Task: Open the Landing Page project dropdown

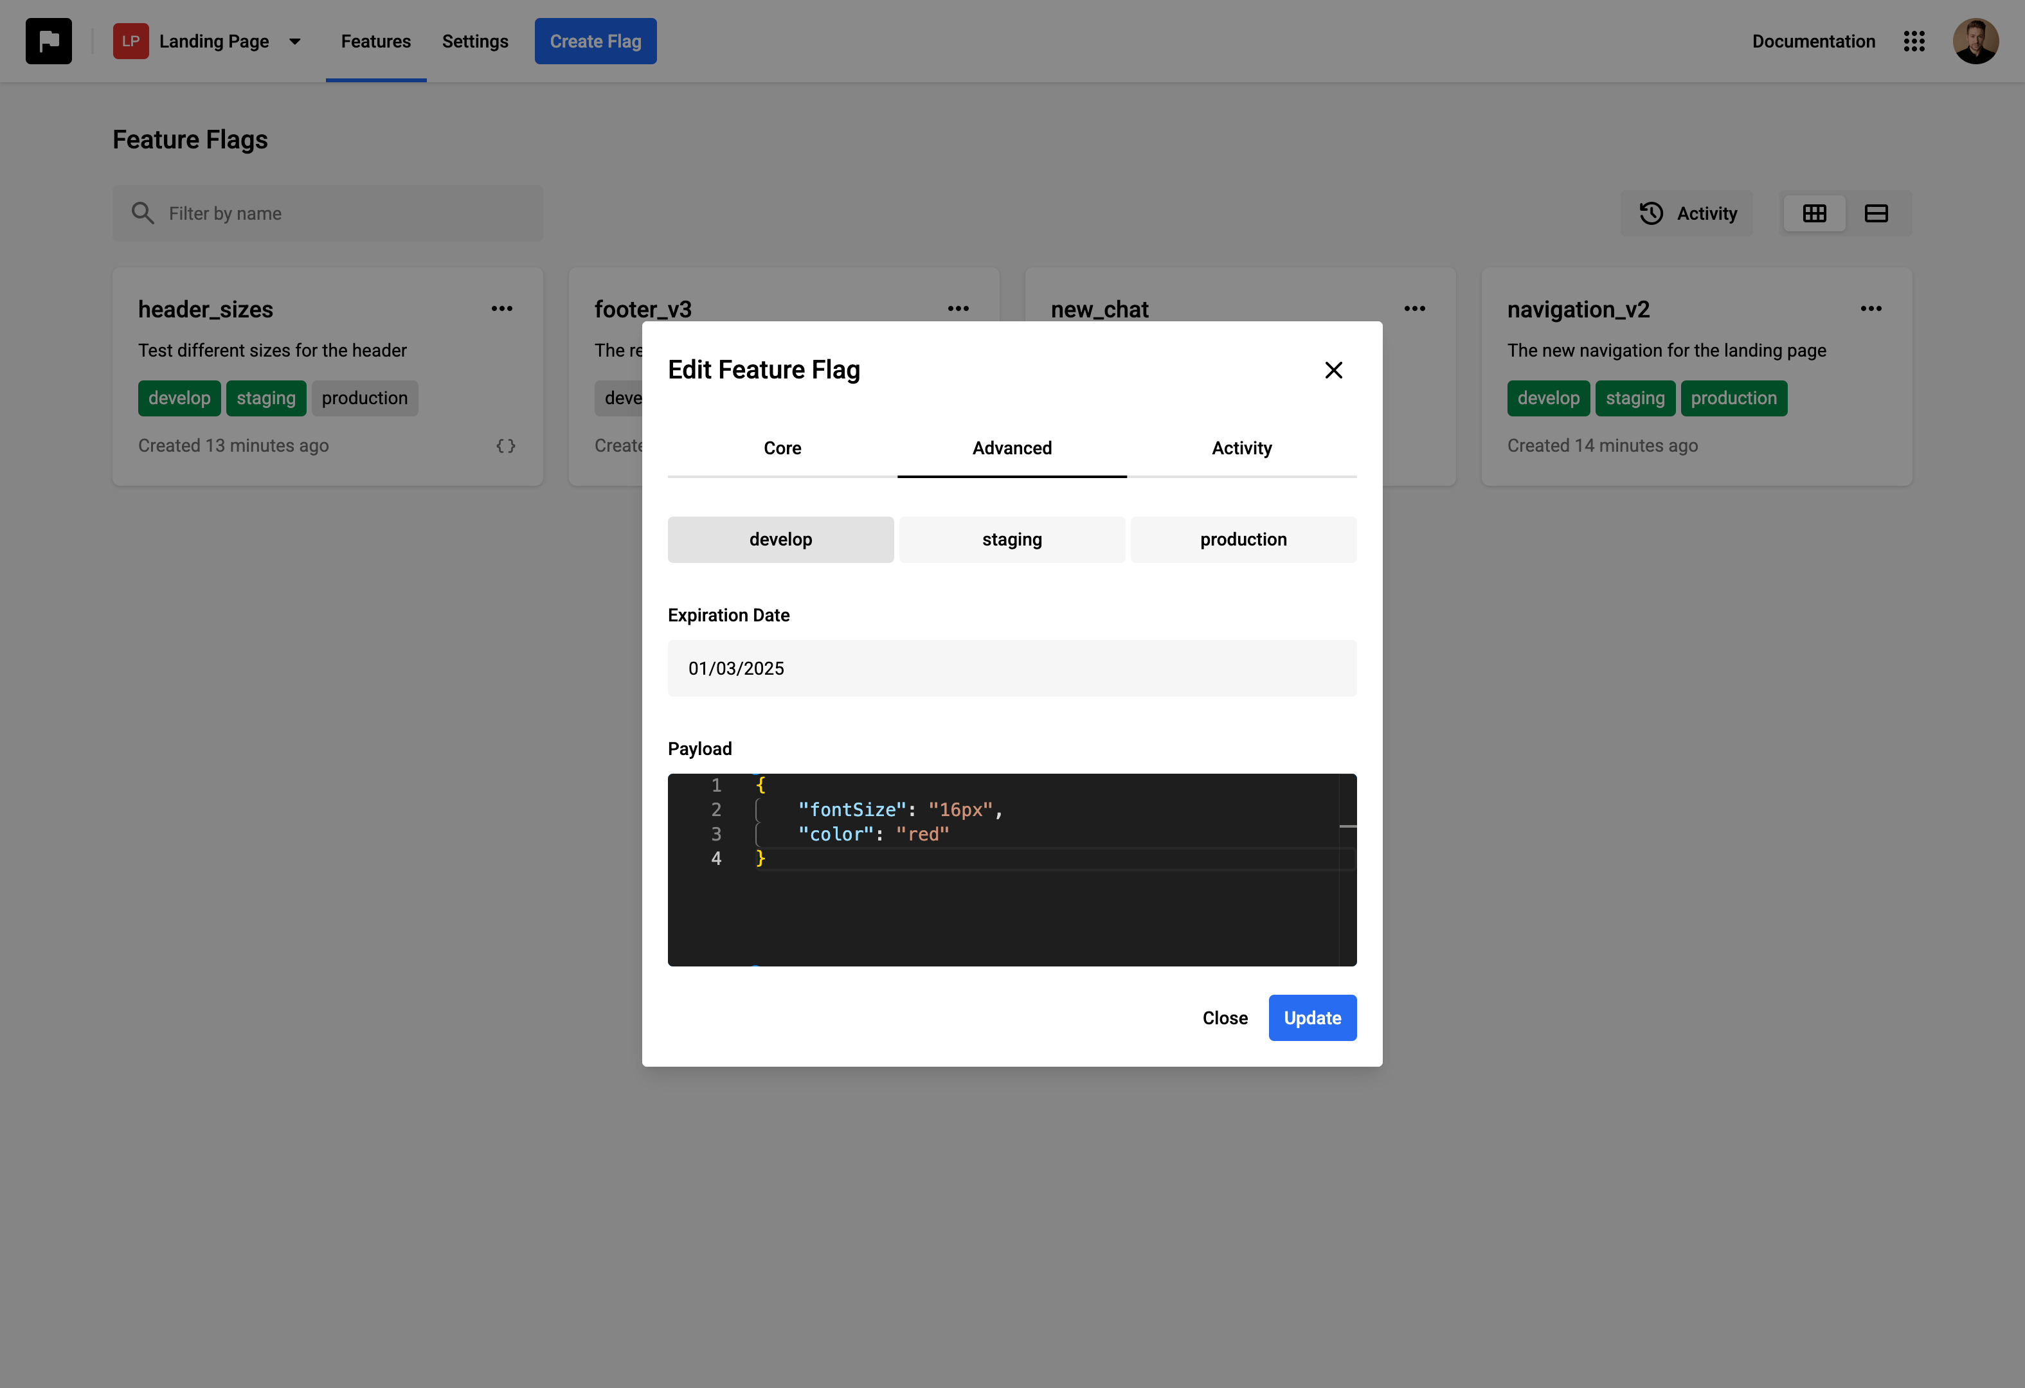Action: 294,41
